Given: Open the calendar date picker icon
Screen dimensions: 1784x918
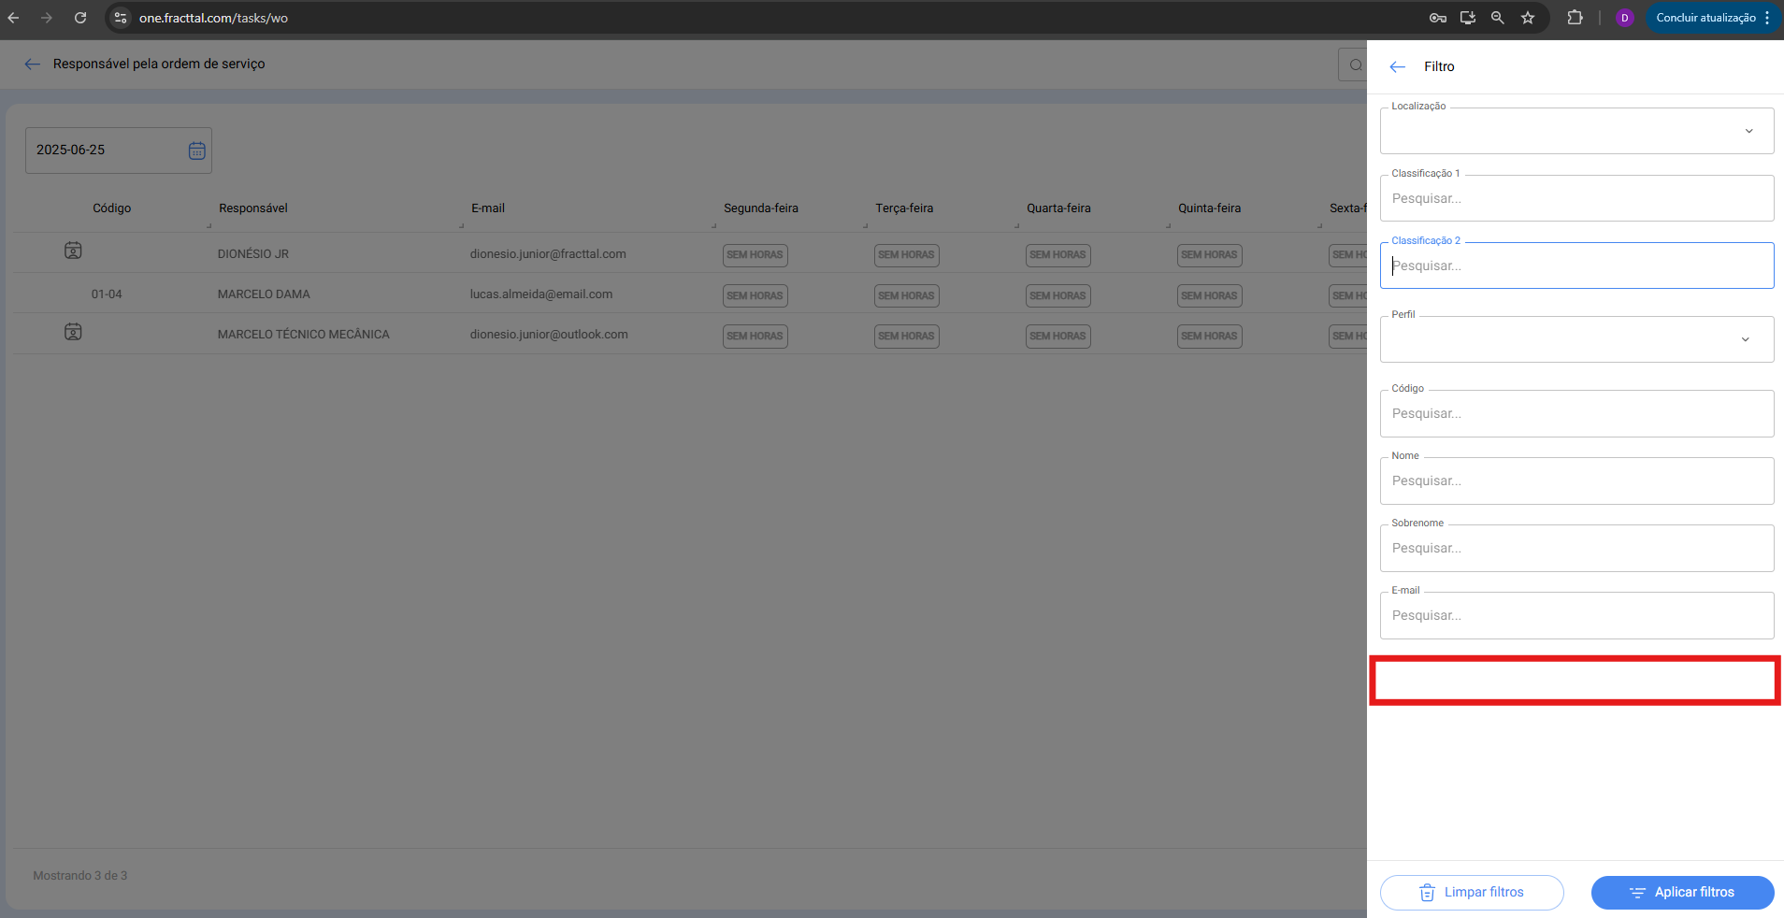Looking at the screenshot, I should 197,151.
